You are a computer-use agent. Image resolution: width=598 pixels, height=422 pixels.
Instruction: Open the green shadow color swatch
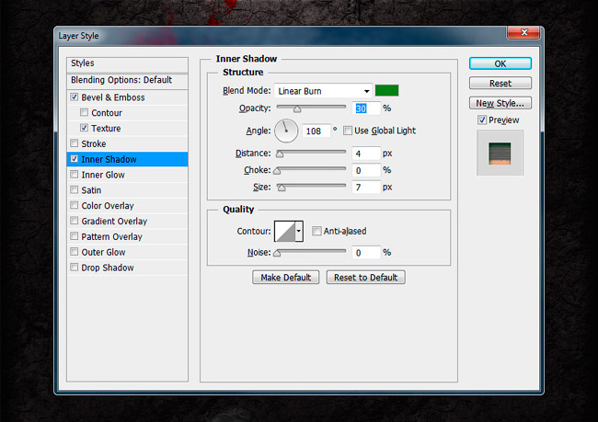click(x=386, y=90)
